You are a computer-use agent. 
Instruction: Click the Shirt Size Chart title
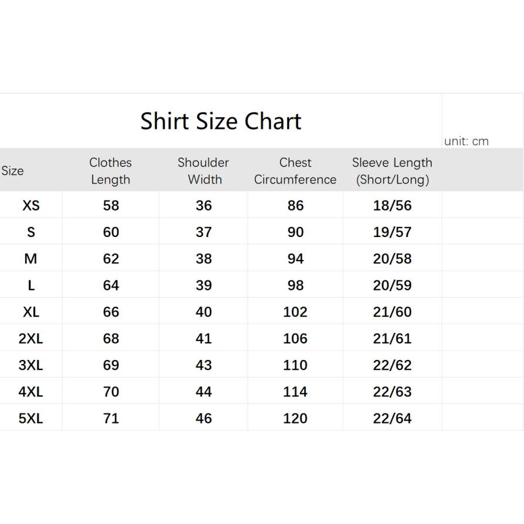[221, 121]
